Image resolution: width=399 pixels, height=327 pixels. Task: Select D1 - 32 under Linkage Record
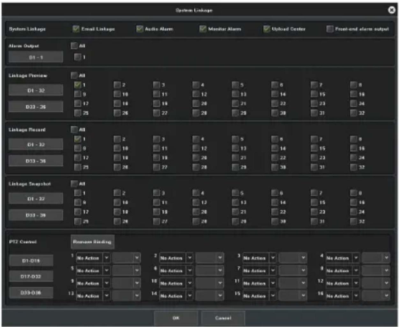[36, 145]
